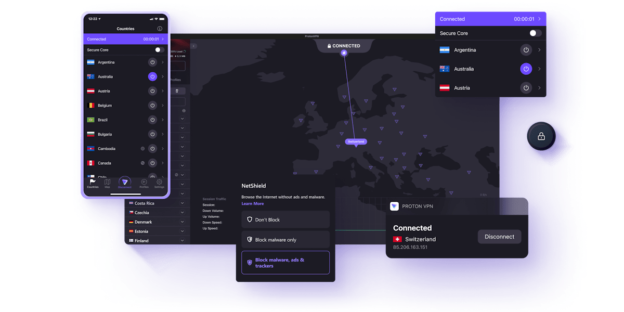Click the Switzerland label on map
Viewport: 624px width, 312px height.
click(x=356, y=141)
